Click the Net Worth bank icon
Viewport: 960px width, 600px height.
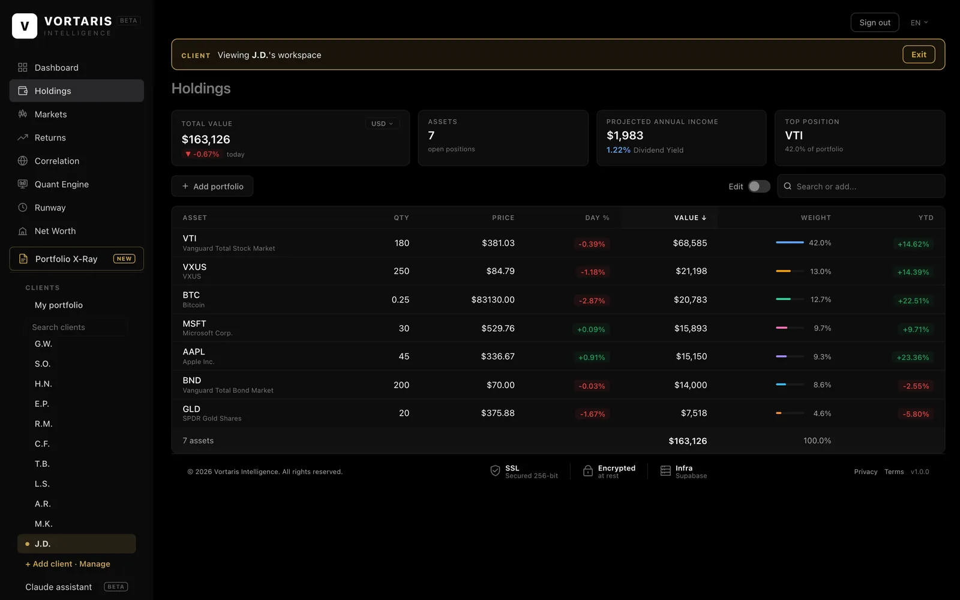coord(23,231)
